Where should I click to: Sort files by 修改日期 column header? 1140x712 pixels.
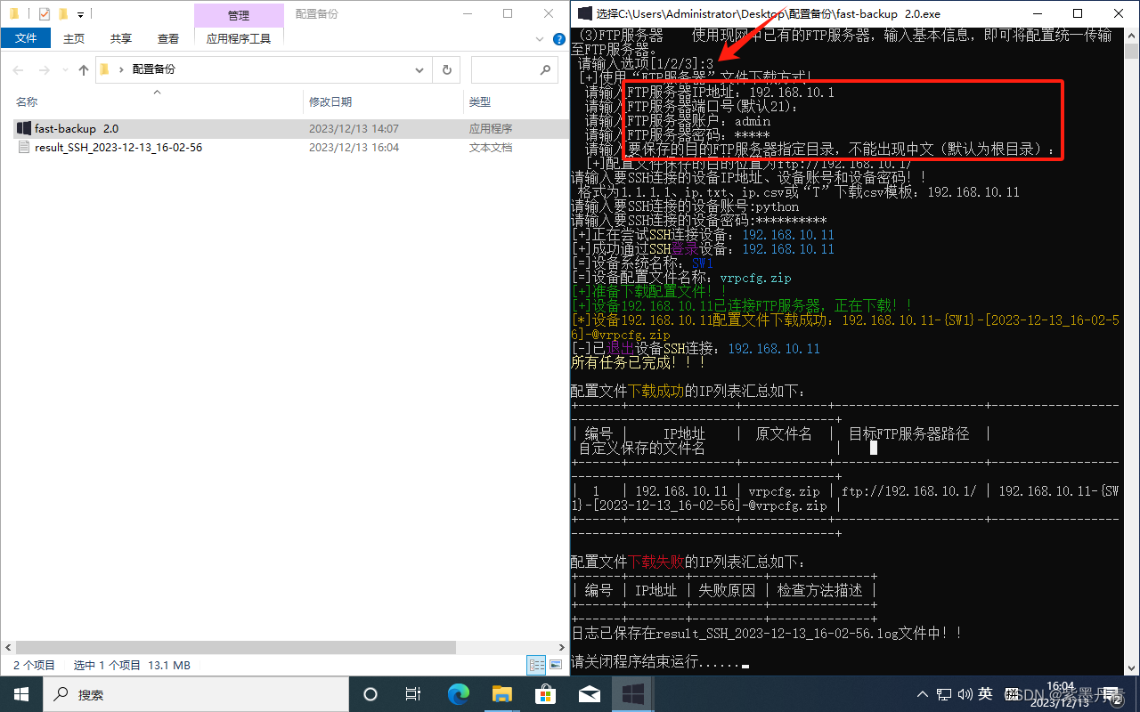[x=330, y=102]
